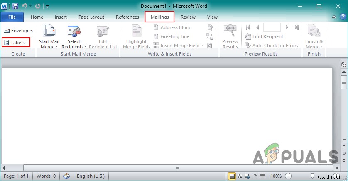
Task: Open Word Help question mark icon
Action: [343, 17]
